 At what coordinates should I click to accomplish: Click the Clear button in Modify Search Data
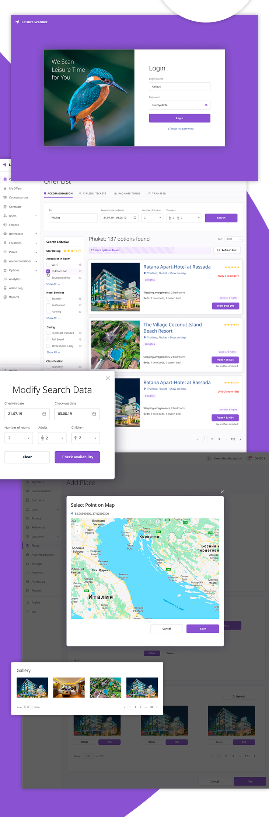pyautogui.click(x=27, y=457)
